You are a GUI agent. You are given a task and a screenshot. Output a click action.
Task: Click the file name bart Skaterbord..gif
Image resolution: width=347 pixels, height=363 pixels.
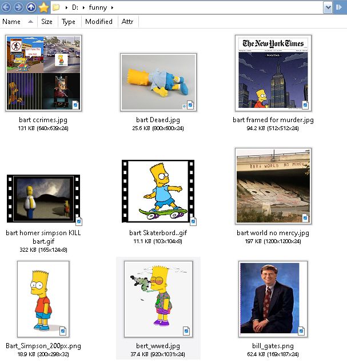pyautogui.click(x=158, y=233)
